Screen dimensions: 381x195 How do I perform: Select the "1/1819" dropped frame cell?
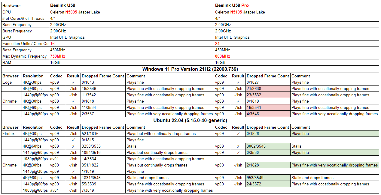pyautogui.click(x=103, y=172)
